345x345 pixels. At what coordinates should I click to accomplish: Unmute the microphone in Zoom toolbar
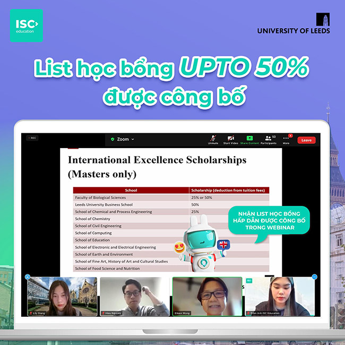213,140
